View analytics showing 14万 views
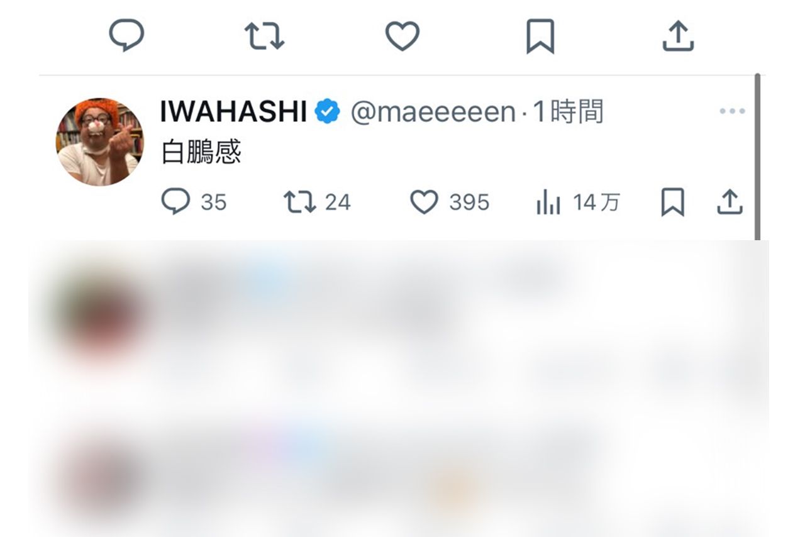805x537 pixels. [578, 202]
